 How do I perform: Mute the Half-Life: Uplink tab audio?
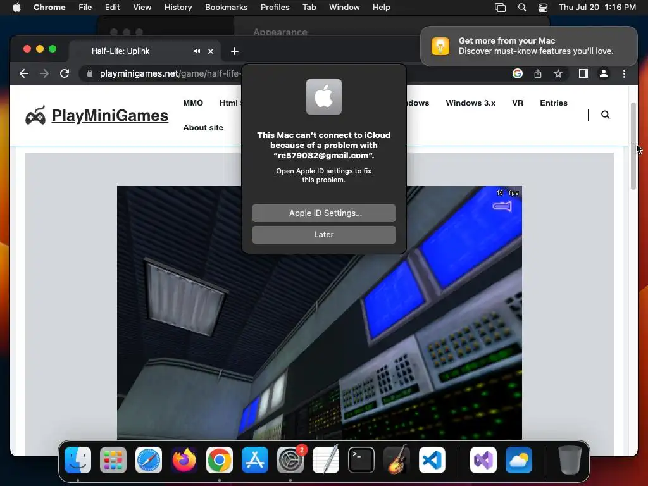(x=197, y=51)
